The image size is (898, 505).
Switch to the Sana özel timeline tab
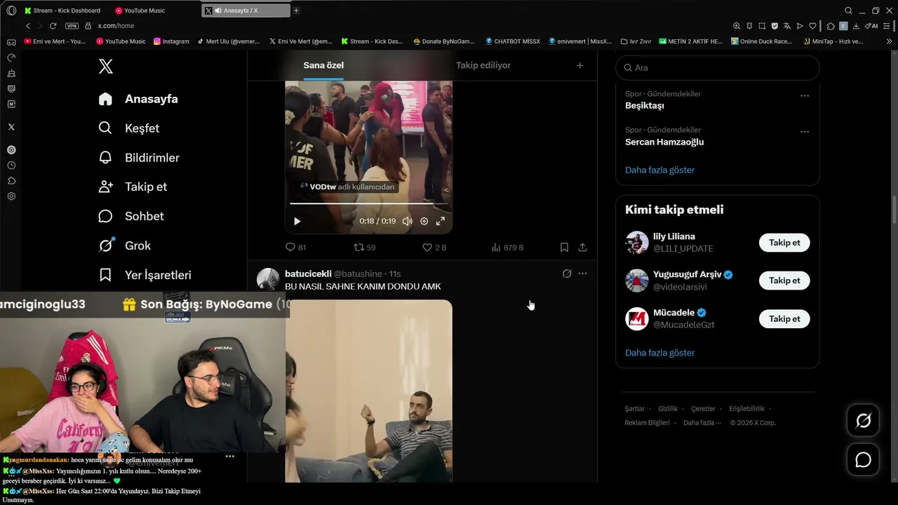(323, 65)
